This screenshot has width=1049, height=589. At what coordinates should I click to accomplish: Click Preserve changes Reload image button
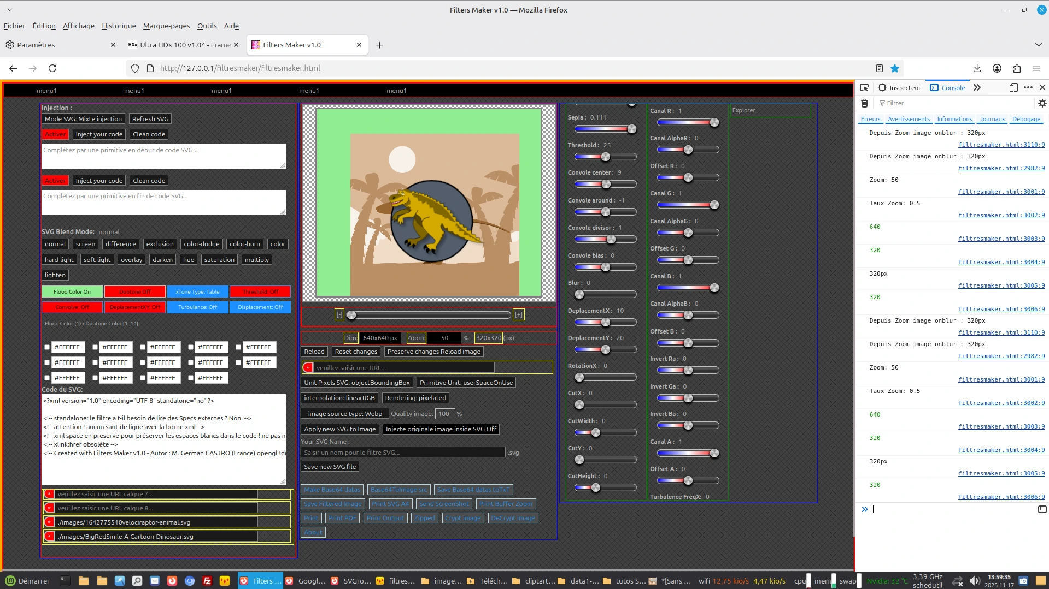click(x=434, y=352)
